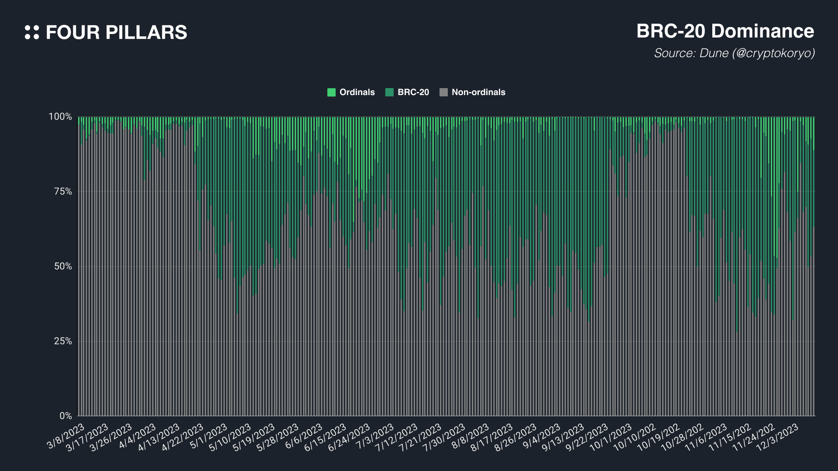Select the 9/4/2023 x-axis date label
838x471 pixels.
tap(542, 436)
